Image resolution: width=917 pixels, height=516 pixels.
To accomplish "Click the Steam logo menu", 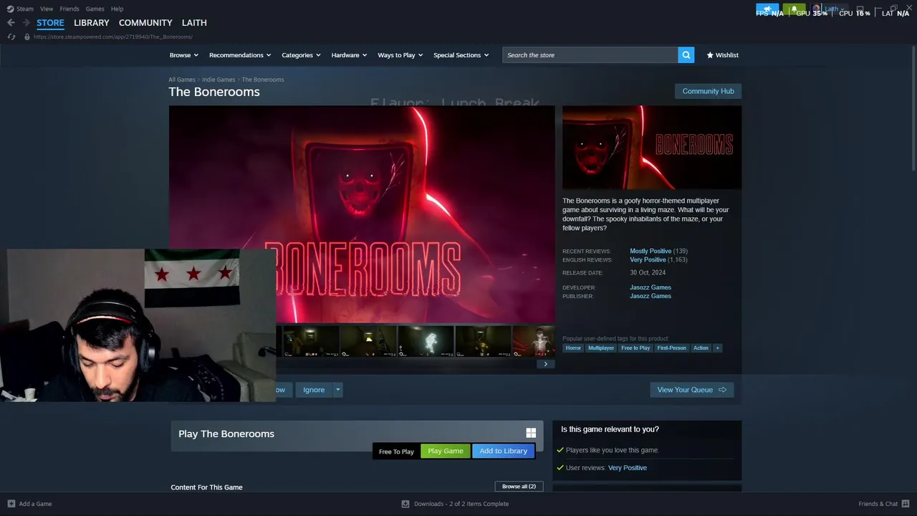I will pos(11,9).
